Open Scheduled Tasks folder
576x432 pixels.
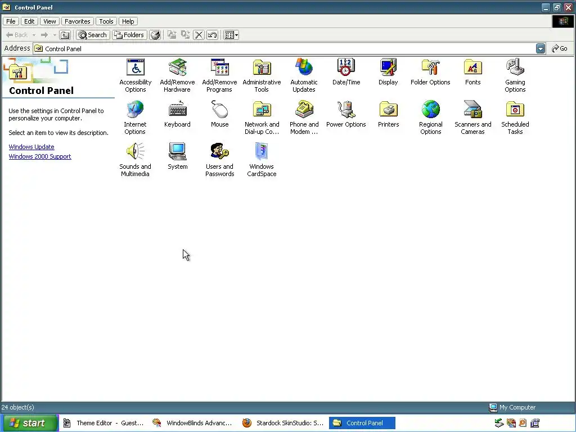tap(515, 118)
